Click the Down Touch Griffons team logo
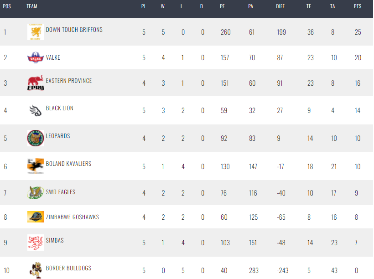 [x=36, y=31]
